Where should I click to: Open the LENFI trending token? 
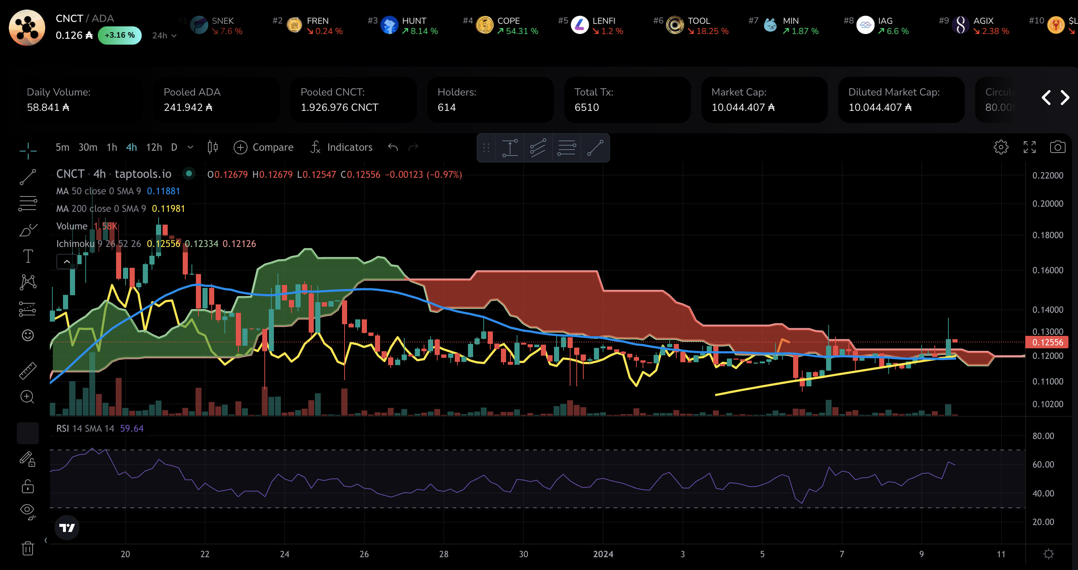pos(597,26)
